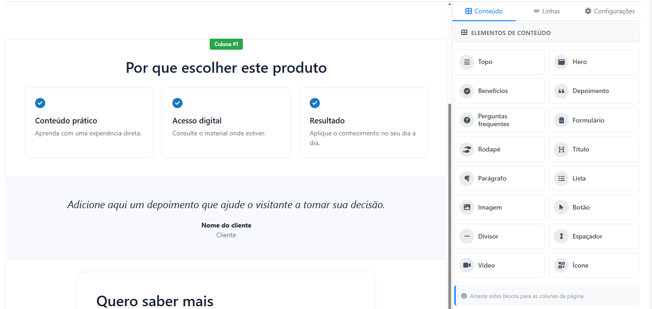Pick the Botão block label
This screenshot has width=652, height=309.
(581, 207)
